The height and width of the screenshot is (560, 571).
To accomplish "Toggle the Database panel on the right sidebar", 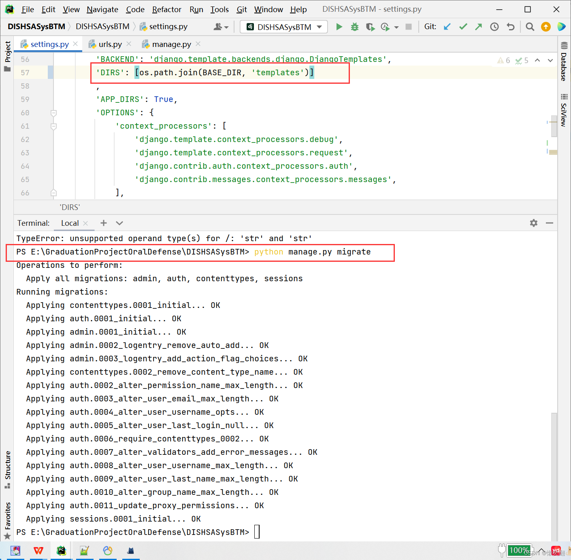I will 563,67.
